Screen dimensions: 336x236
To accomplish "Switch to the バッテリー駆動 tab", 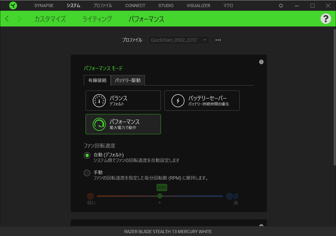I will [x=128, y=80].
